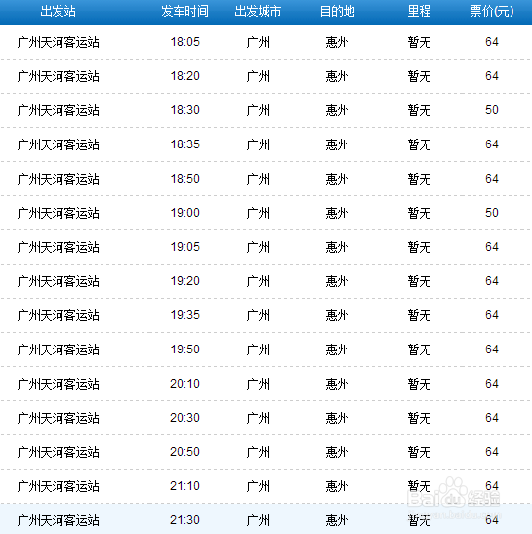Click 广州天河客运站 in the 20:30 row
This screenshot has width=532, height=534.
(x=59, y=418)
